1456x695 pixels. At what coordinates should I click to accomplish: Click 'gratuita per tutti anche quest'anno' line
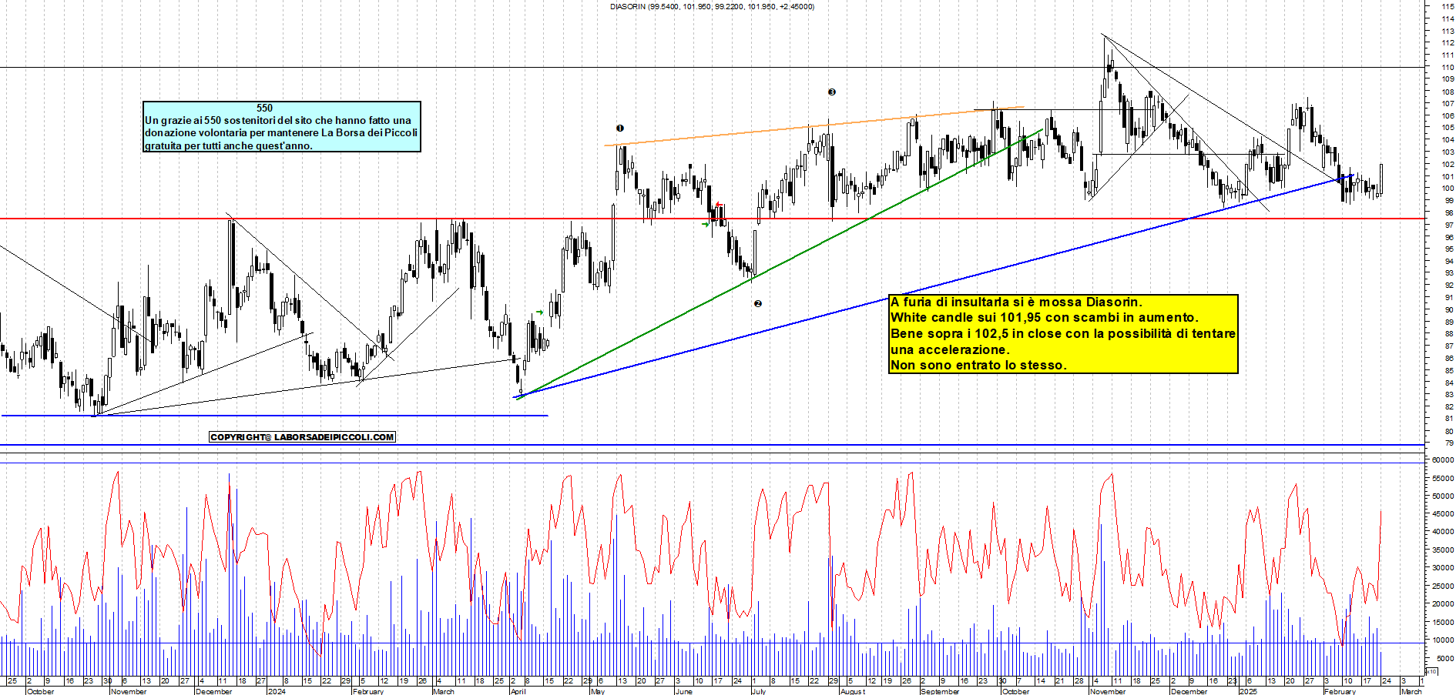point(229,145)
